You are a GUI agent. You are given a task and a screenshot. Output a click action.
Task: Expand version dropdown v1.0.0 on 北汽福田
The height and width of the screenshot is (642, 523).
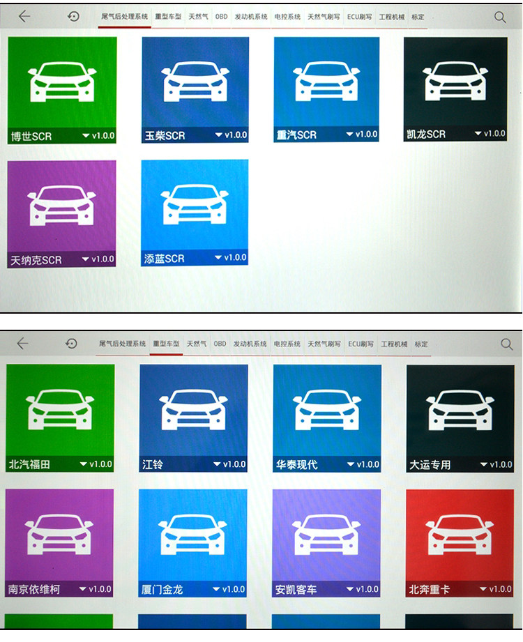pos(96,464)
